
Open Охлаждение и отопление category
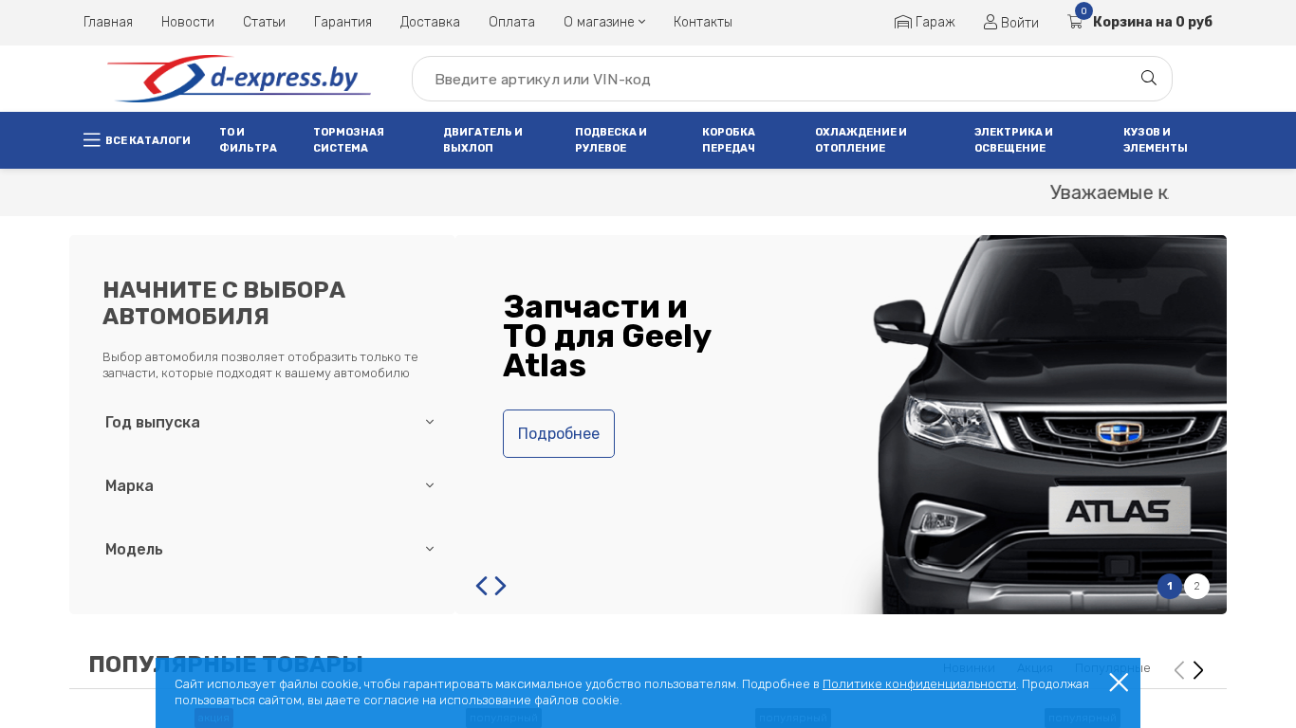pyautogui.click(x=861, y=140)
